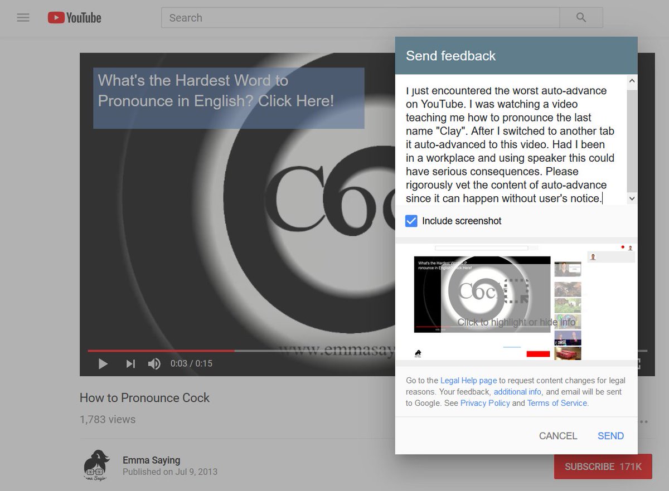
Task: Click the Send feedback dialog header
Action: (x=516, y=56)
